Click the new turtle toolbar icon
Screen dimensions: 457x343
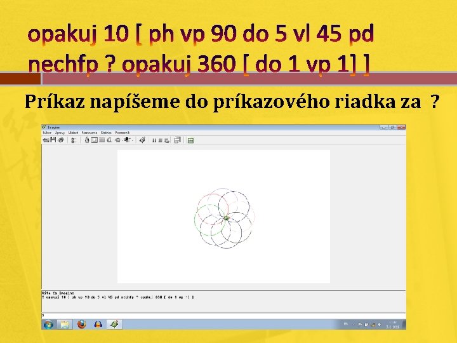tap(86, 140)
